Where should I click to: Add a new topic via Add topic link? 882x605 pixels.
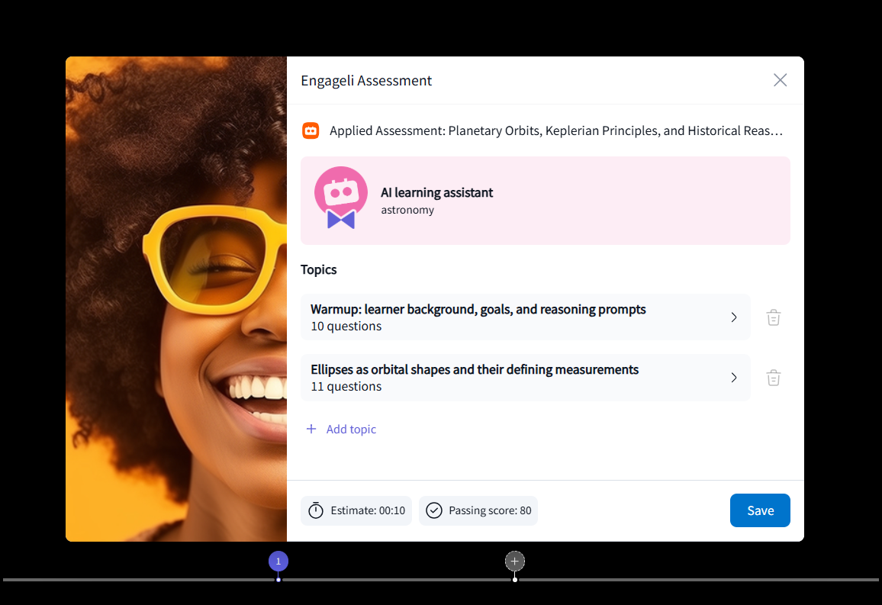click(341, 429)
